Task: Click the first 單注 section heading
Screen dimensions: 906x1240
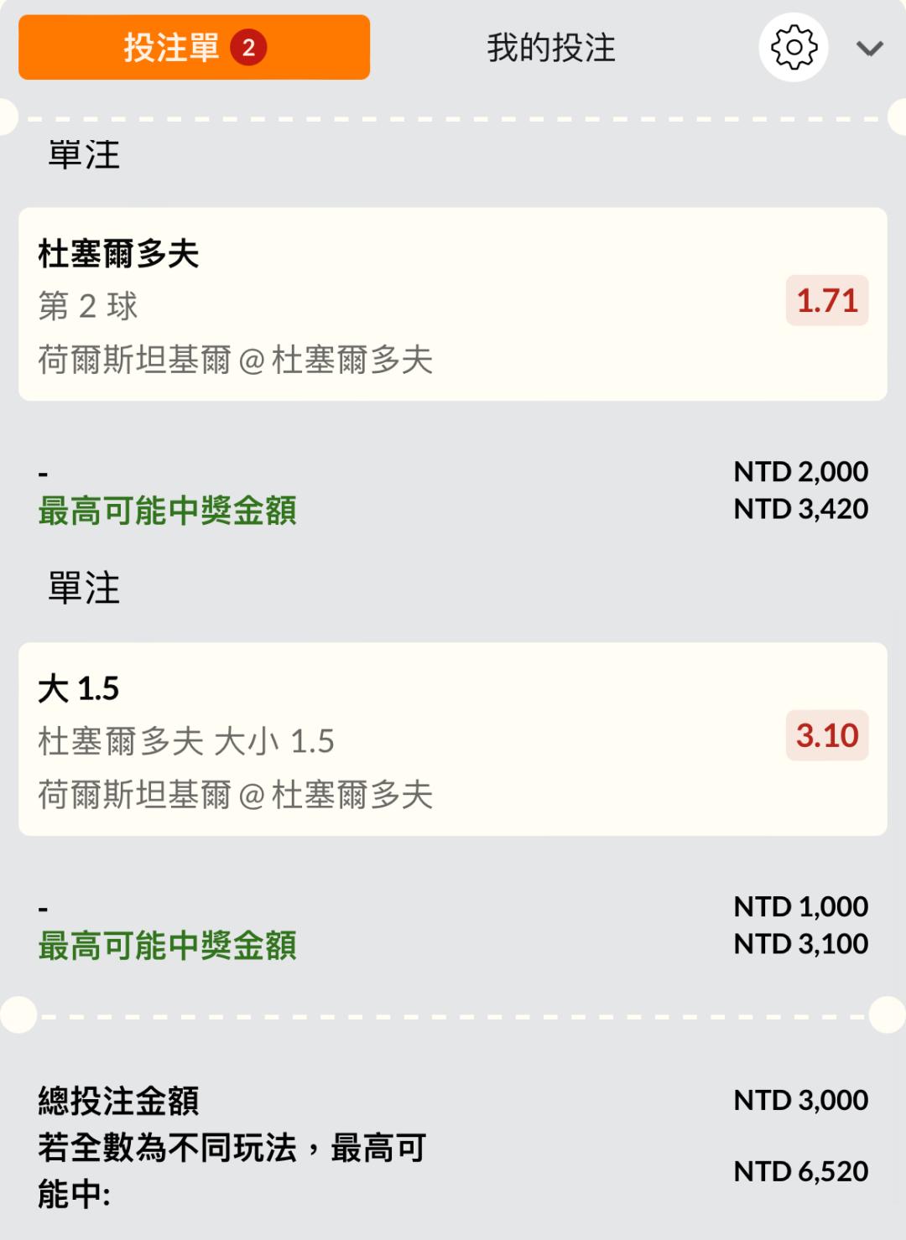Action: pos(84,155)
